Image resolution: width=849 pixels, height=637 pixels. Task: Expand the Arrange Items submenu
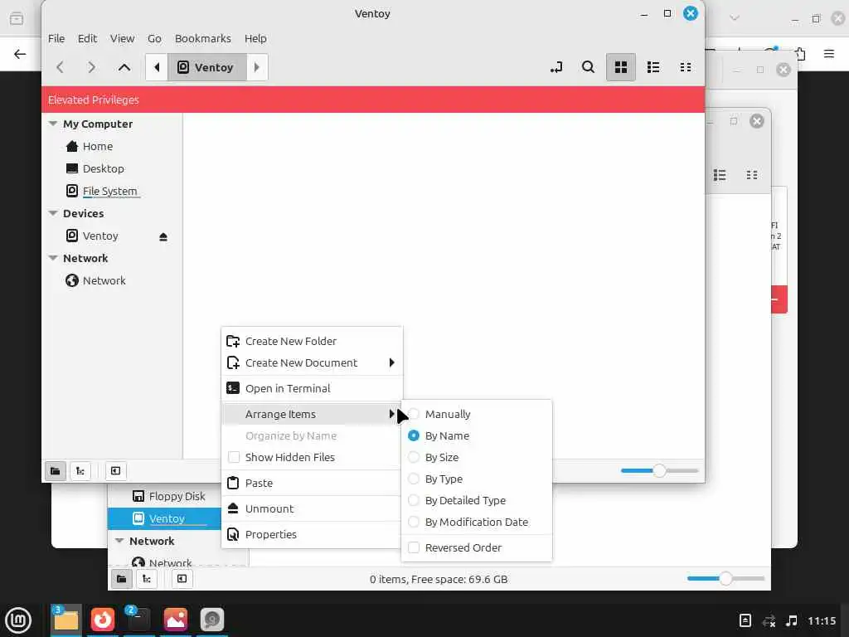[x=312, y=414]
